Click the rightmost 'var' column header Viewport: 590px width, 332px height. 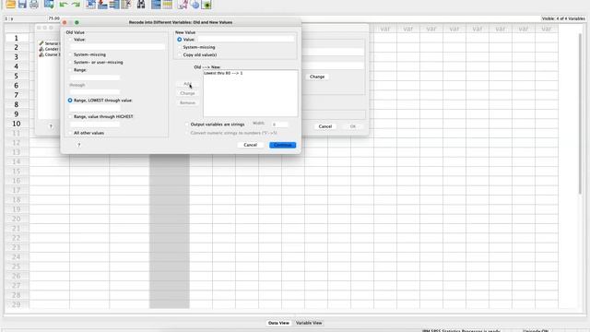pos(546,29)
